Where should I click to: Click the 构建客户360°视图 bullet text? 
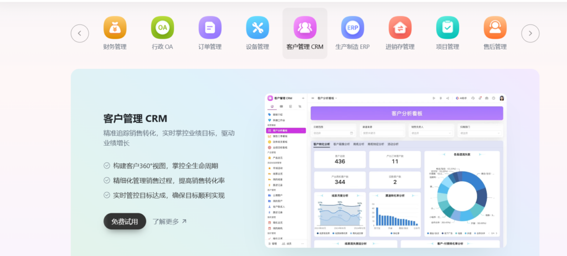pos(166,166)
